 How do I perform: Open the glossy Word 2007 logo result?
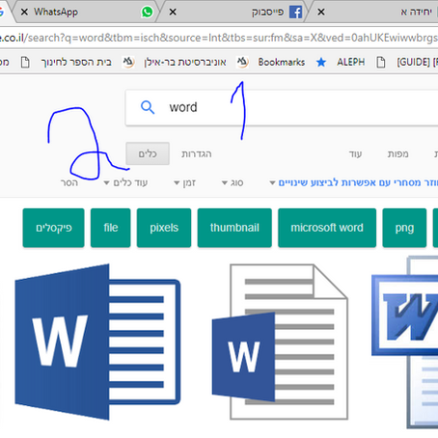pos(405,342)
